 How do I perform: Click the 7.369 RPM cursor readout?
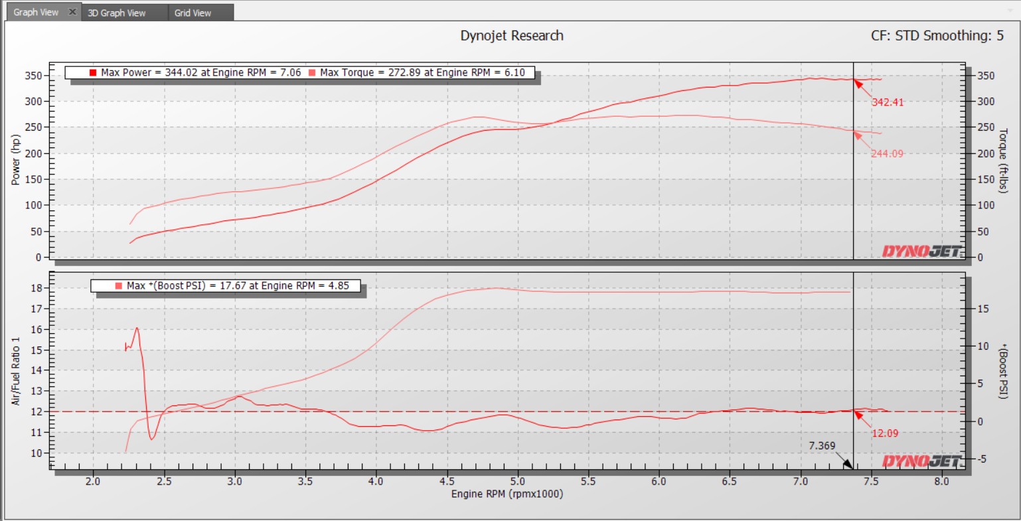[x=822, y=446]
